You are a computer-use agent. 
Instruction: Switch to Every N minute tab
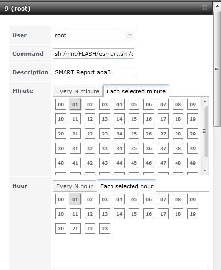[78, 91]
